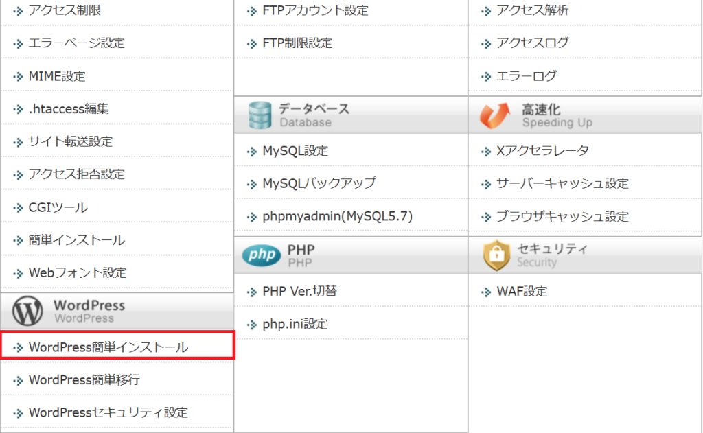Screen dimensions: 703x433
Task: Go to MIME設定
Action: click(x=57, y=76)
